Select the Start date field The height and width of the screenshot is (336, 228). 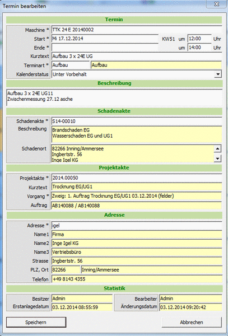105,39
